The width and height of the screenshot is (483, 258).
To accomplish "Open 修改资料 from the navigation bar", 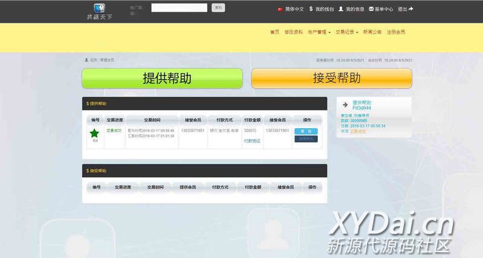I will [293, 32].
